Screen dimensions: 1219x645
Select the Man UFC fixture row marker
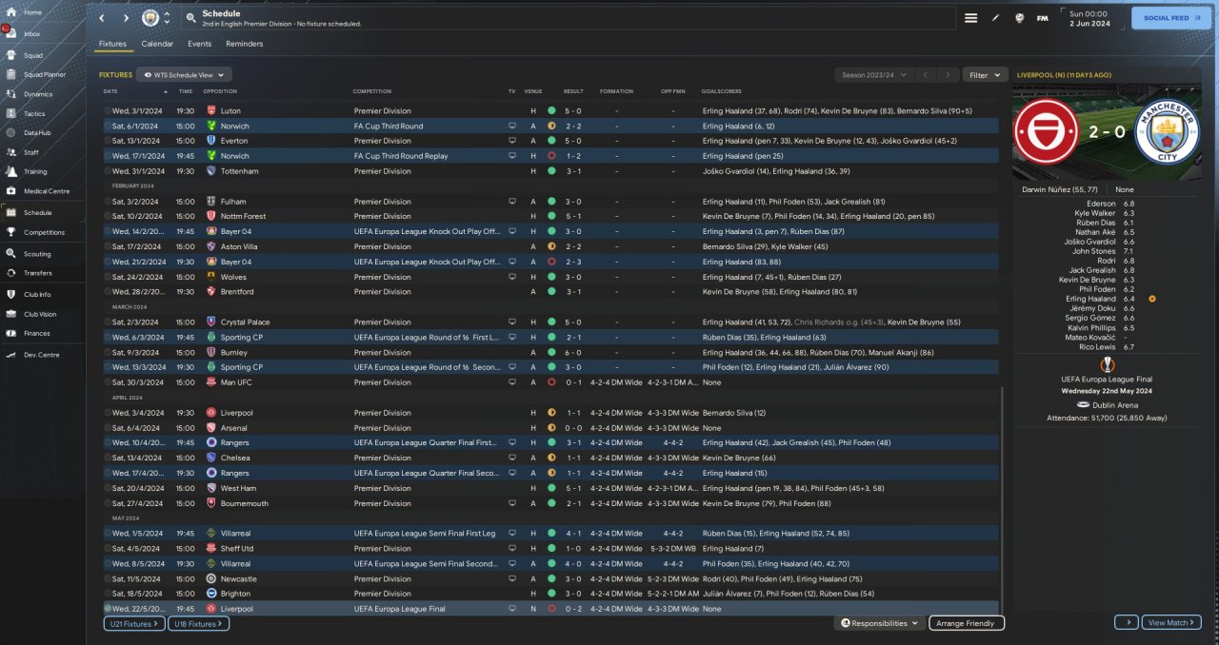point(108,382)
